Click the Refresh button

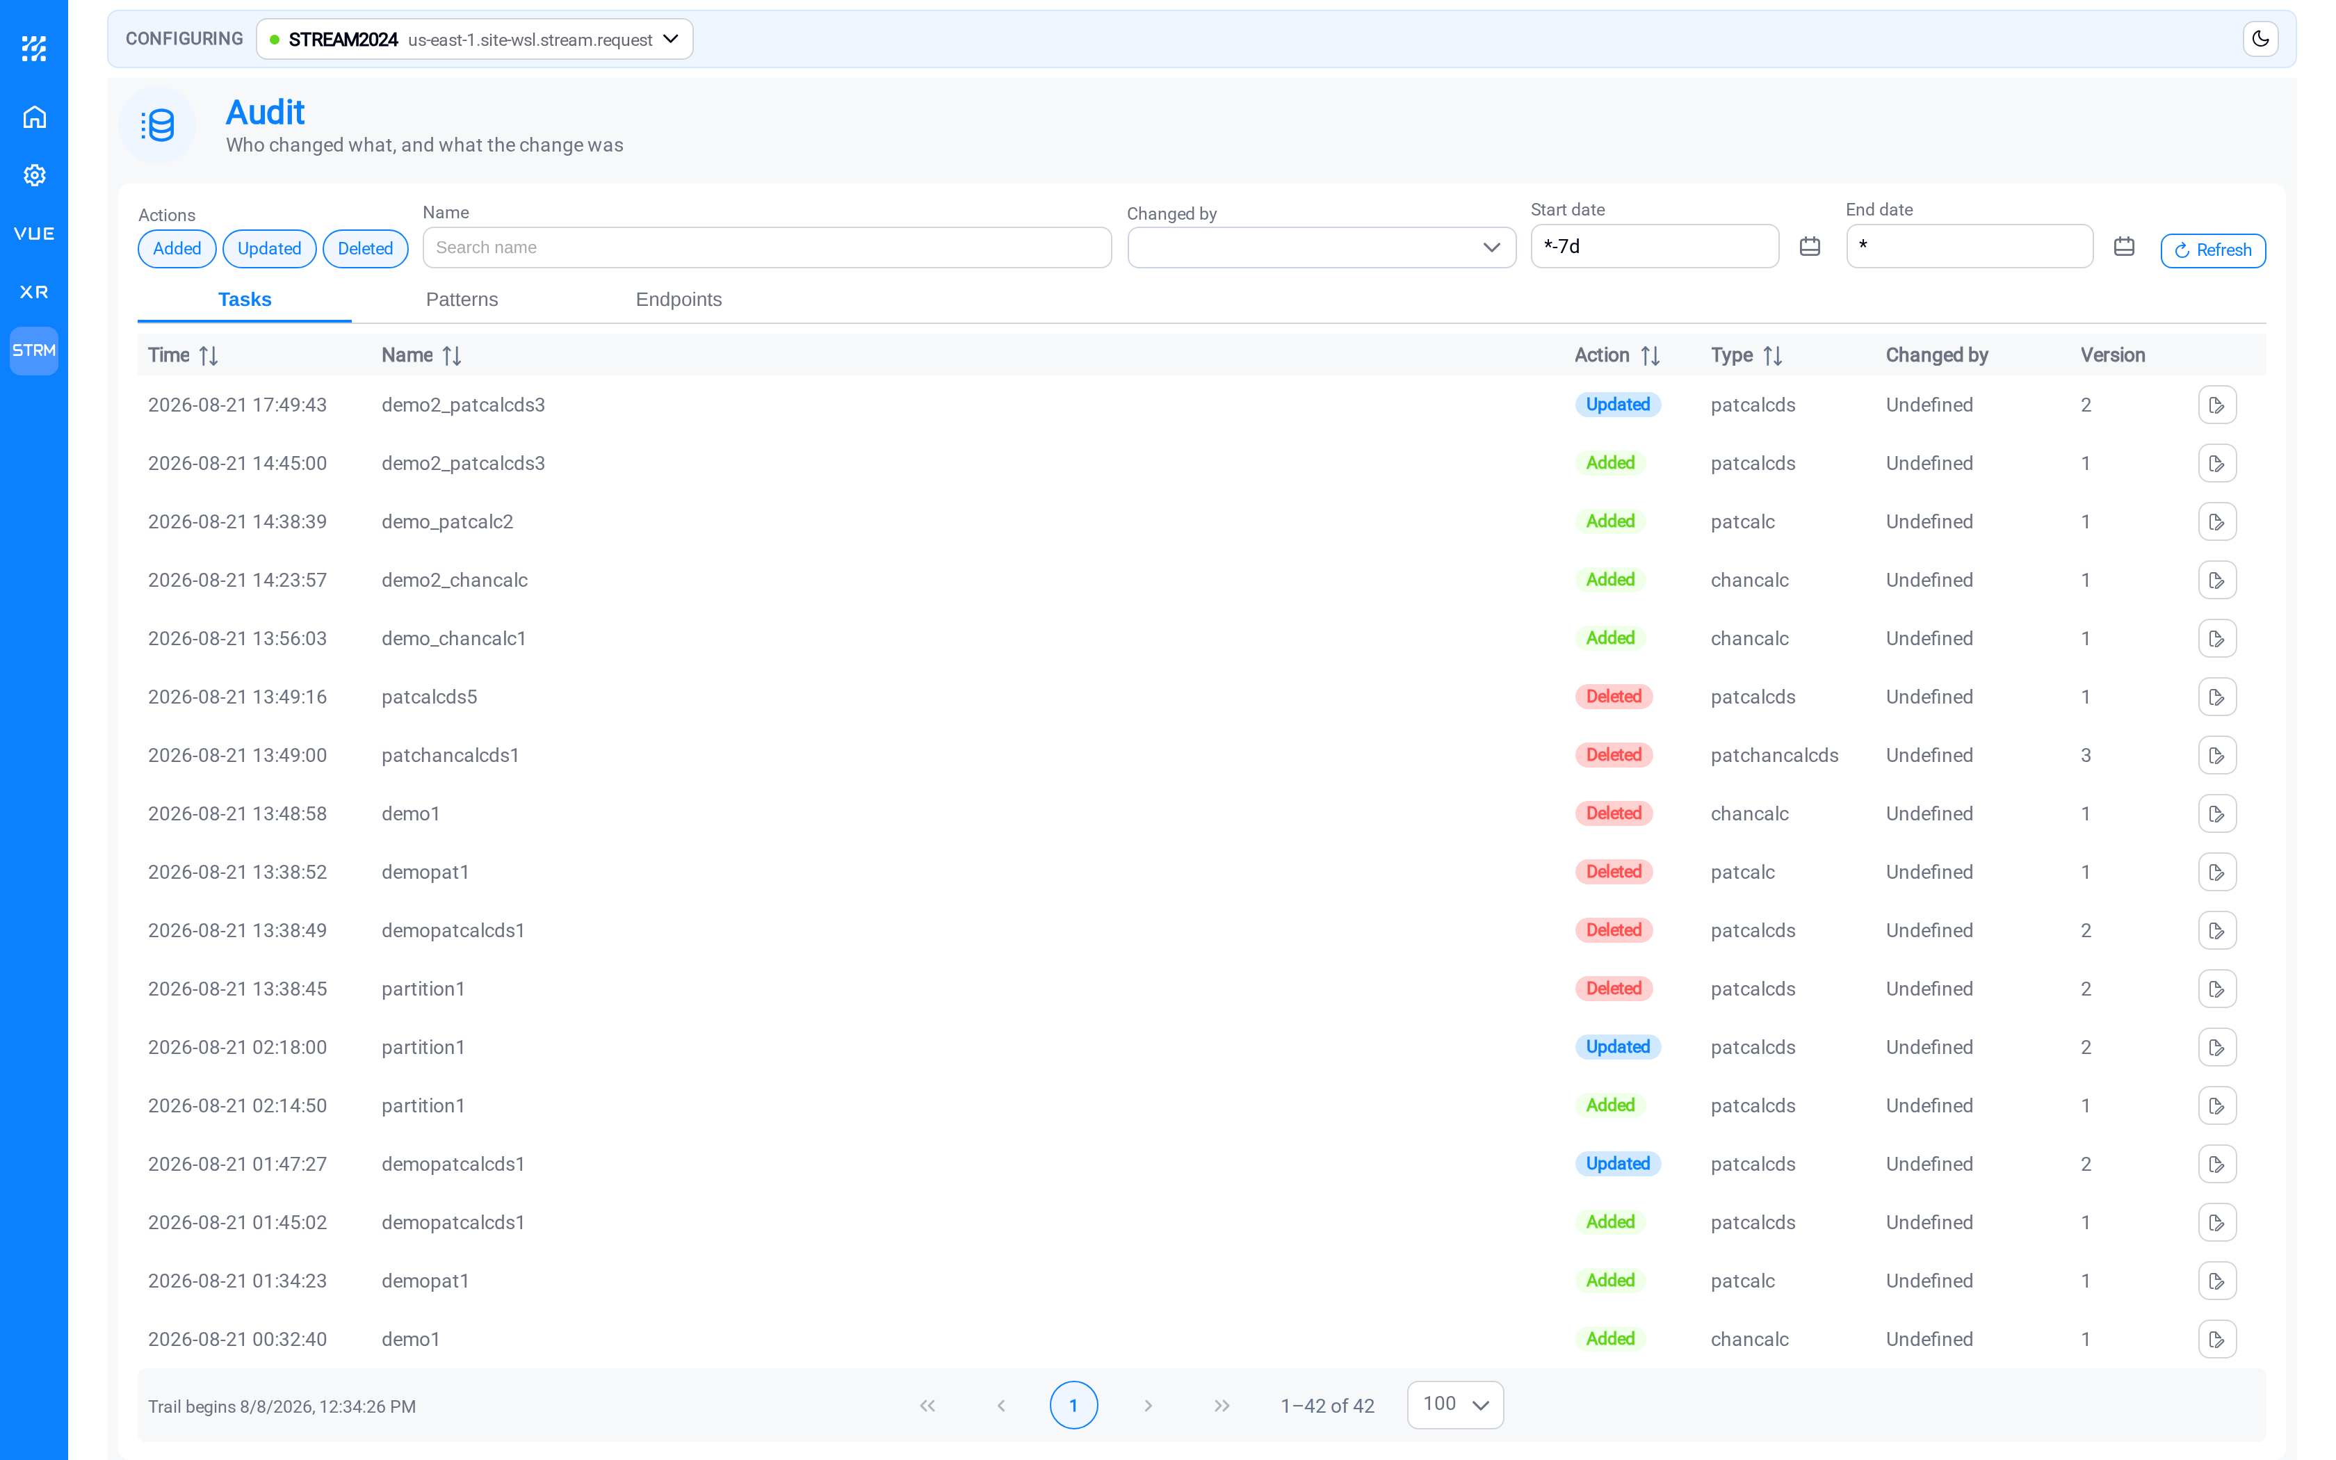pos(2212,250)
